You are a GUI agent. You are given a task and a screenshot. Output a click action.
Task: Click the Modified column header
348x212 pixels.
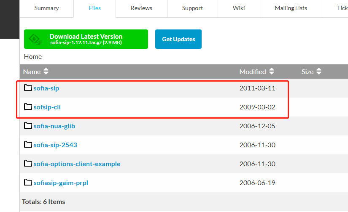point(253,72)
